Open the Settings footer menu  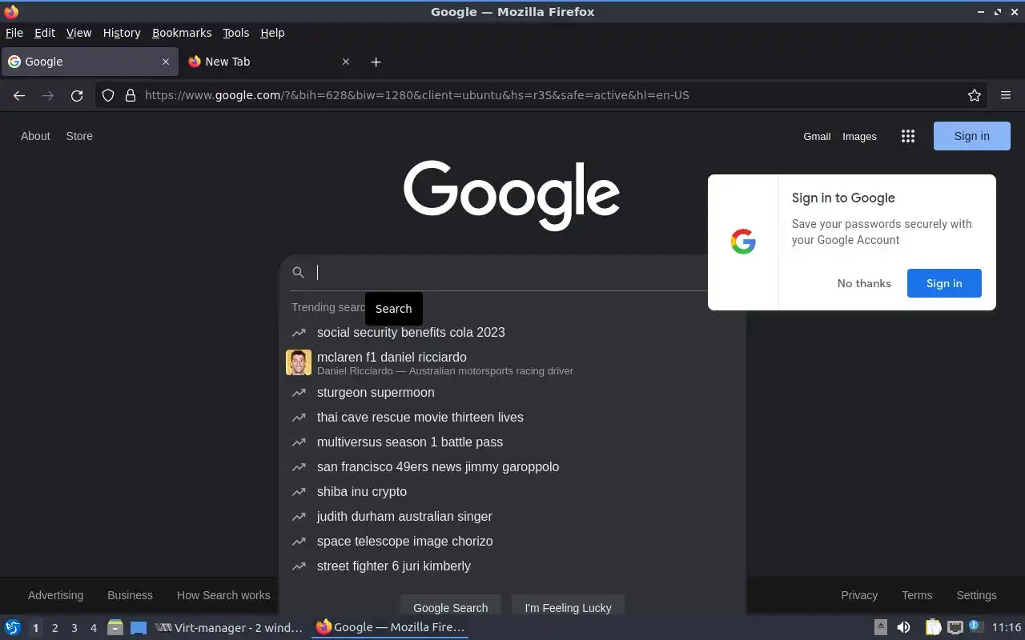976,595
